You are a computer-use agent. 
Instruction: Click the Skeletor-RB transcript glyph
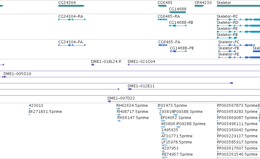(227, 38)
